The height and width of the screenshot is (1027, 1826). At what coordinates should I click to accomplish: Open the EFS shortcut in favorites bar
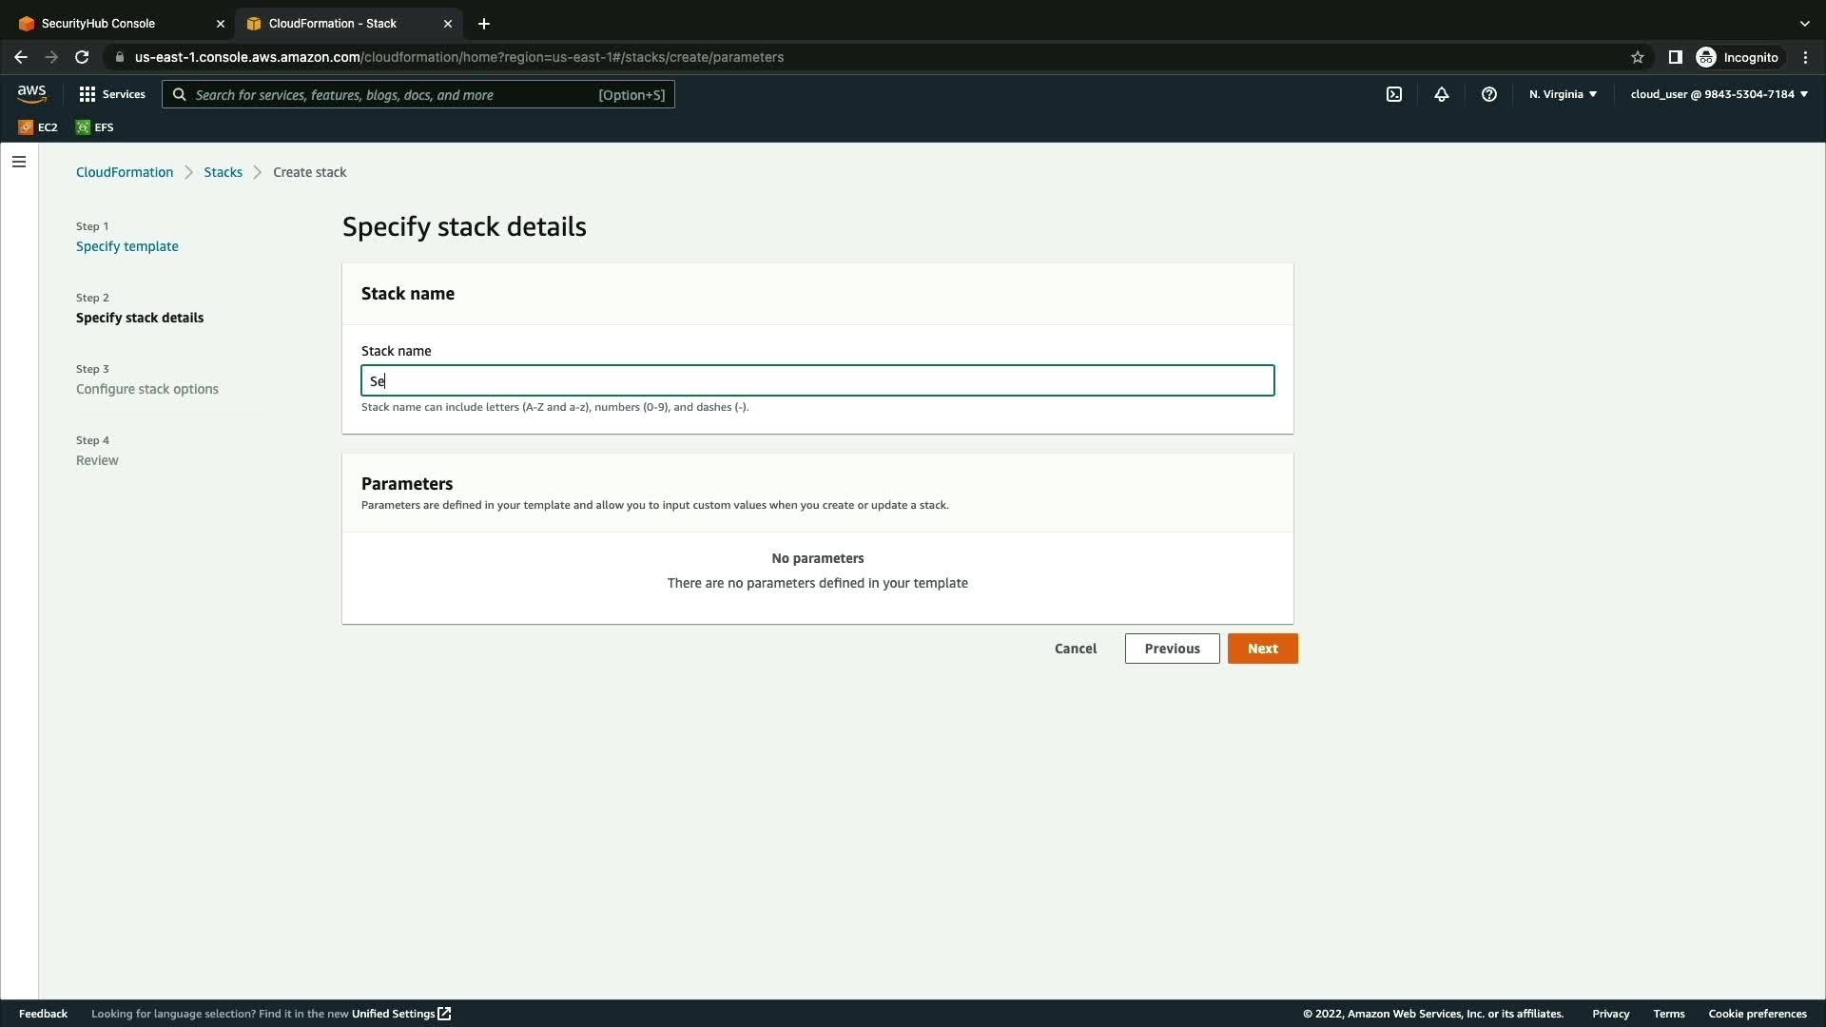pos(95,127)
